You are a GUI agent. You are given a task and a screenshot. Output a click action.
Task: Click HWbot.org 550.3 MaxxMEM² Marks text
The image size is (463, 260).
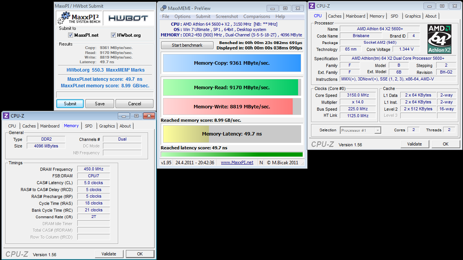[x=105, y=70]
